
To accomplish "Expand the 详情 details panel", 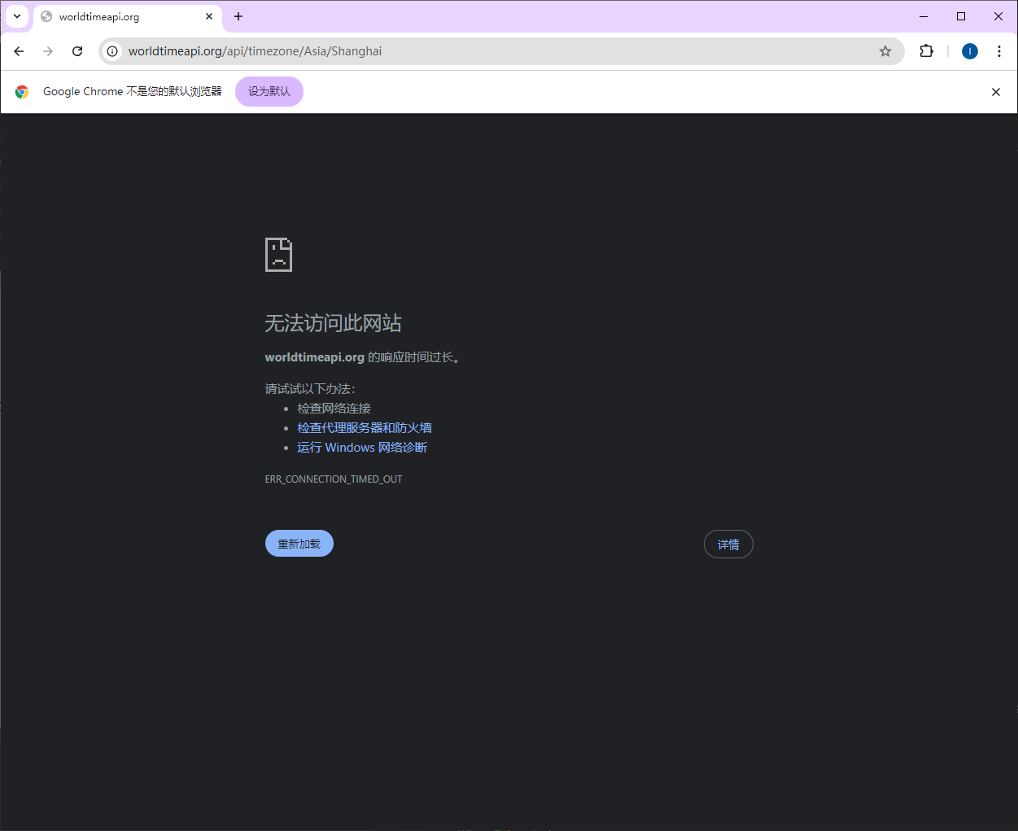I will pyautogui.click(x=727, y=544).
